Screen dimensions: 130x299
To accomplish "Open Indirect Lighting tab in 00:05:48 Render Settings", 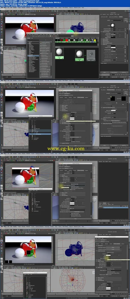I will [81, 97].
